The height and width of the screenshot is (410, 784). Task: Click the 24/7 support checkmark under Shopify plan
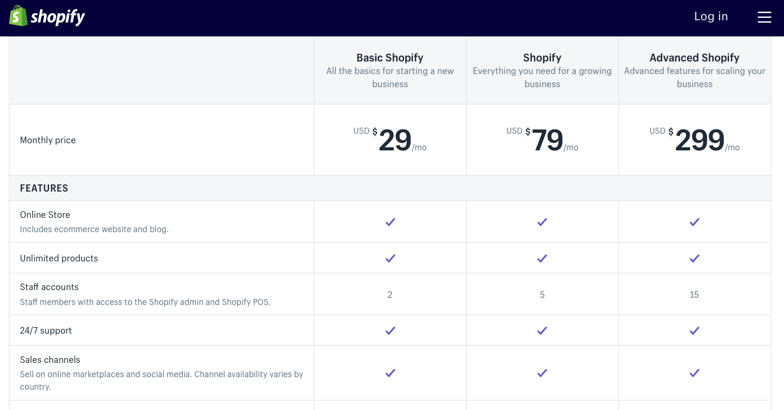[542, 330]
